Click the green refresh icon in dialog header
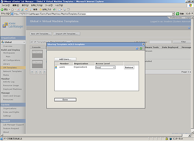This screenshot has height=141, width=194. 141,48
